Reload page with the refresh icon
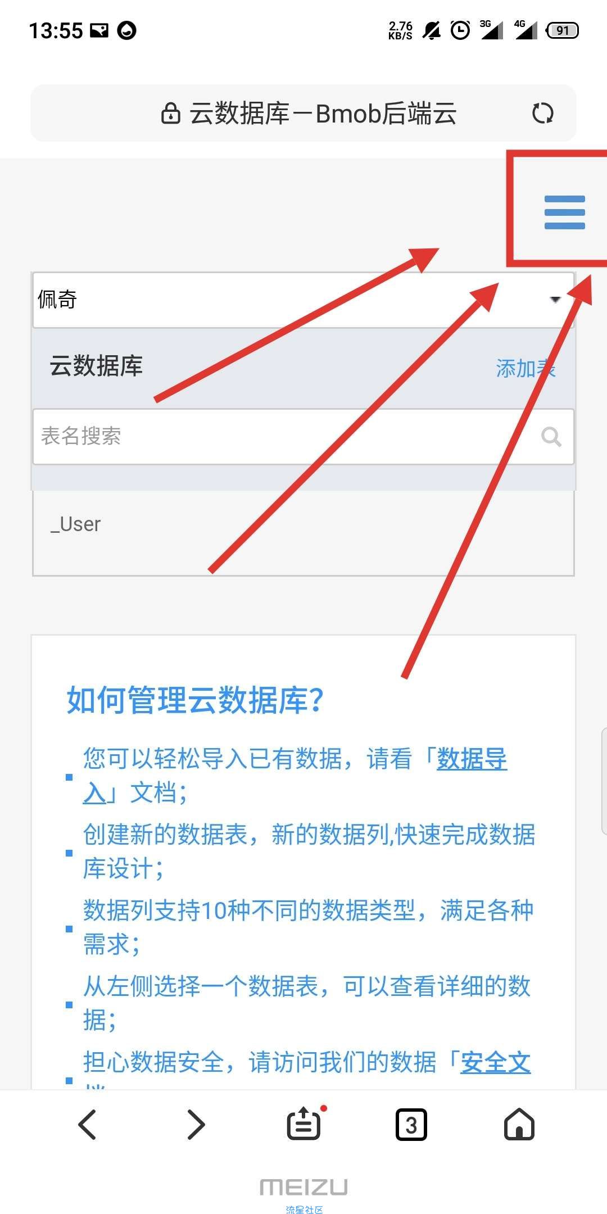This screenshot has width=607, height=1214. tap(542, 113)
